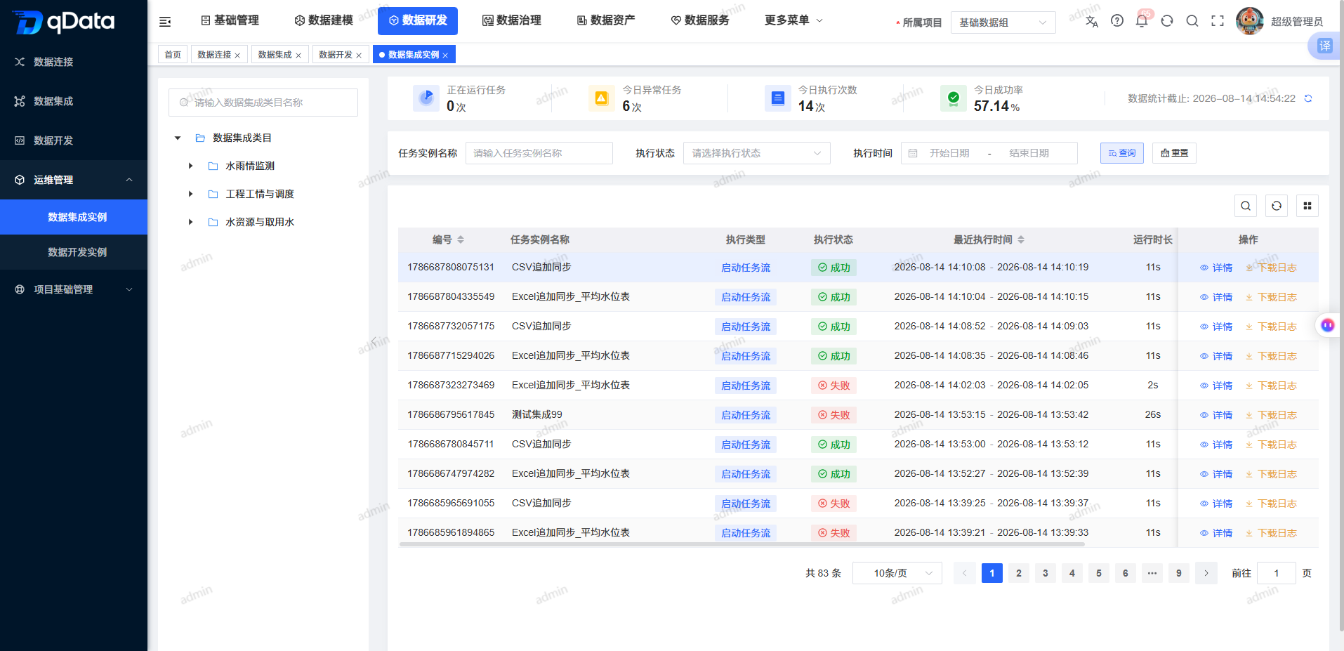Click 失败 status on row 1786687323273469
The image size is (1344, 651).
pos(834,386)
